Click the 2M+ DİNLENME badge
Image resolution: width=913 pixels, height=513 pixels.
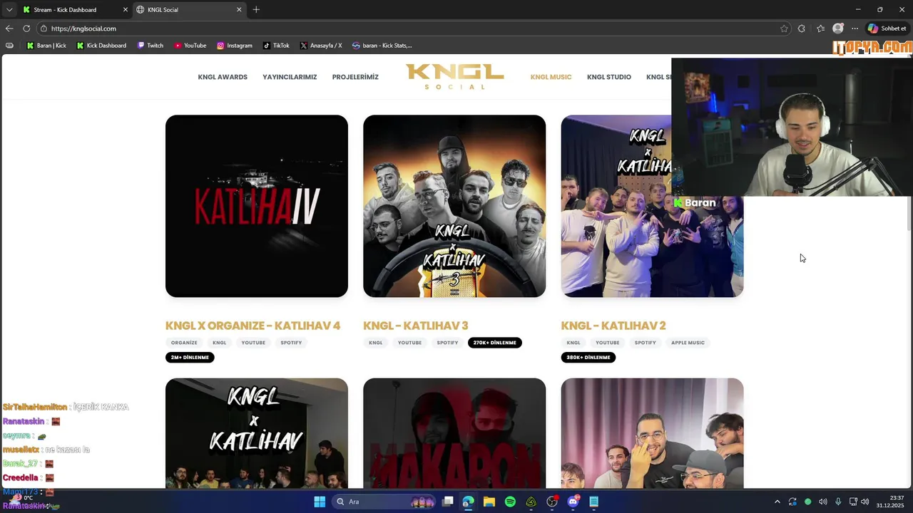(x=190, y=357)
